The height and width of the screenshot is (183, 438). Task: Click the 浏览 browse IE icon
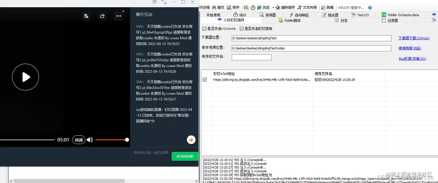263,8
